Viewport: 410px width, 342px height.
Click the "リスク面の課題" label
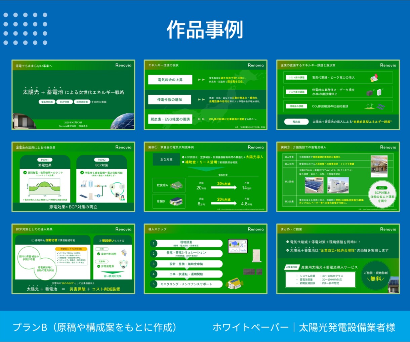(x=296, y=92)
